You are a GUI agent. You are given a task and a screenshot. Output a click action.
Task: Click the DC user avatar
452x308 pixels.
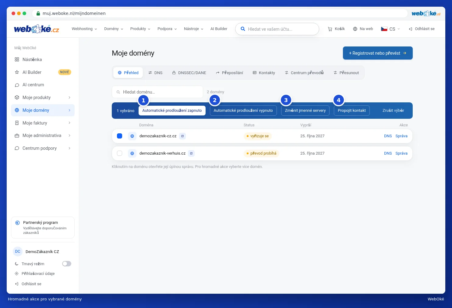point(18,252)
